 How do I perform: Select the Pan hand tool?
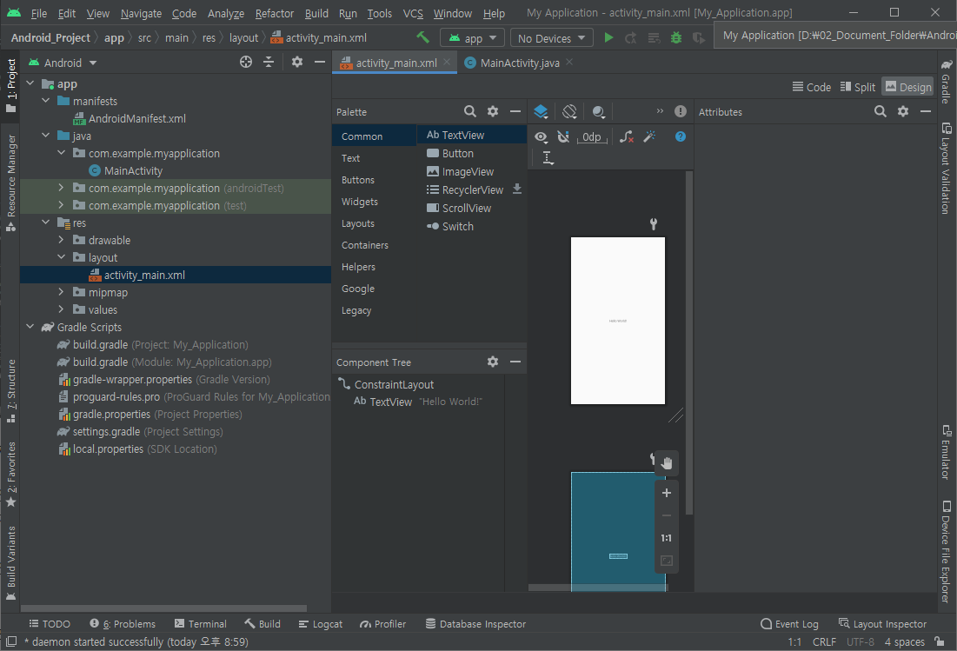pyautogui.click(x=667, y=463)
